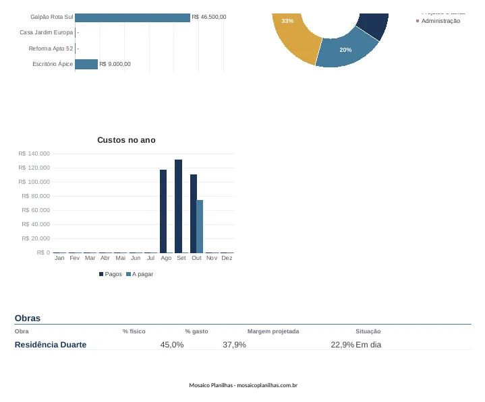Click the Ago paid costs bar
Image resolution: width=485 pixels, height=402 pixels.
click(x=163, y=211)
